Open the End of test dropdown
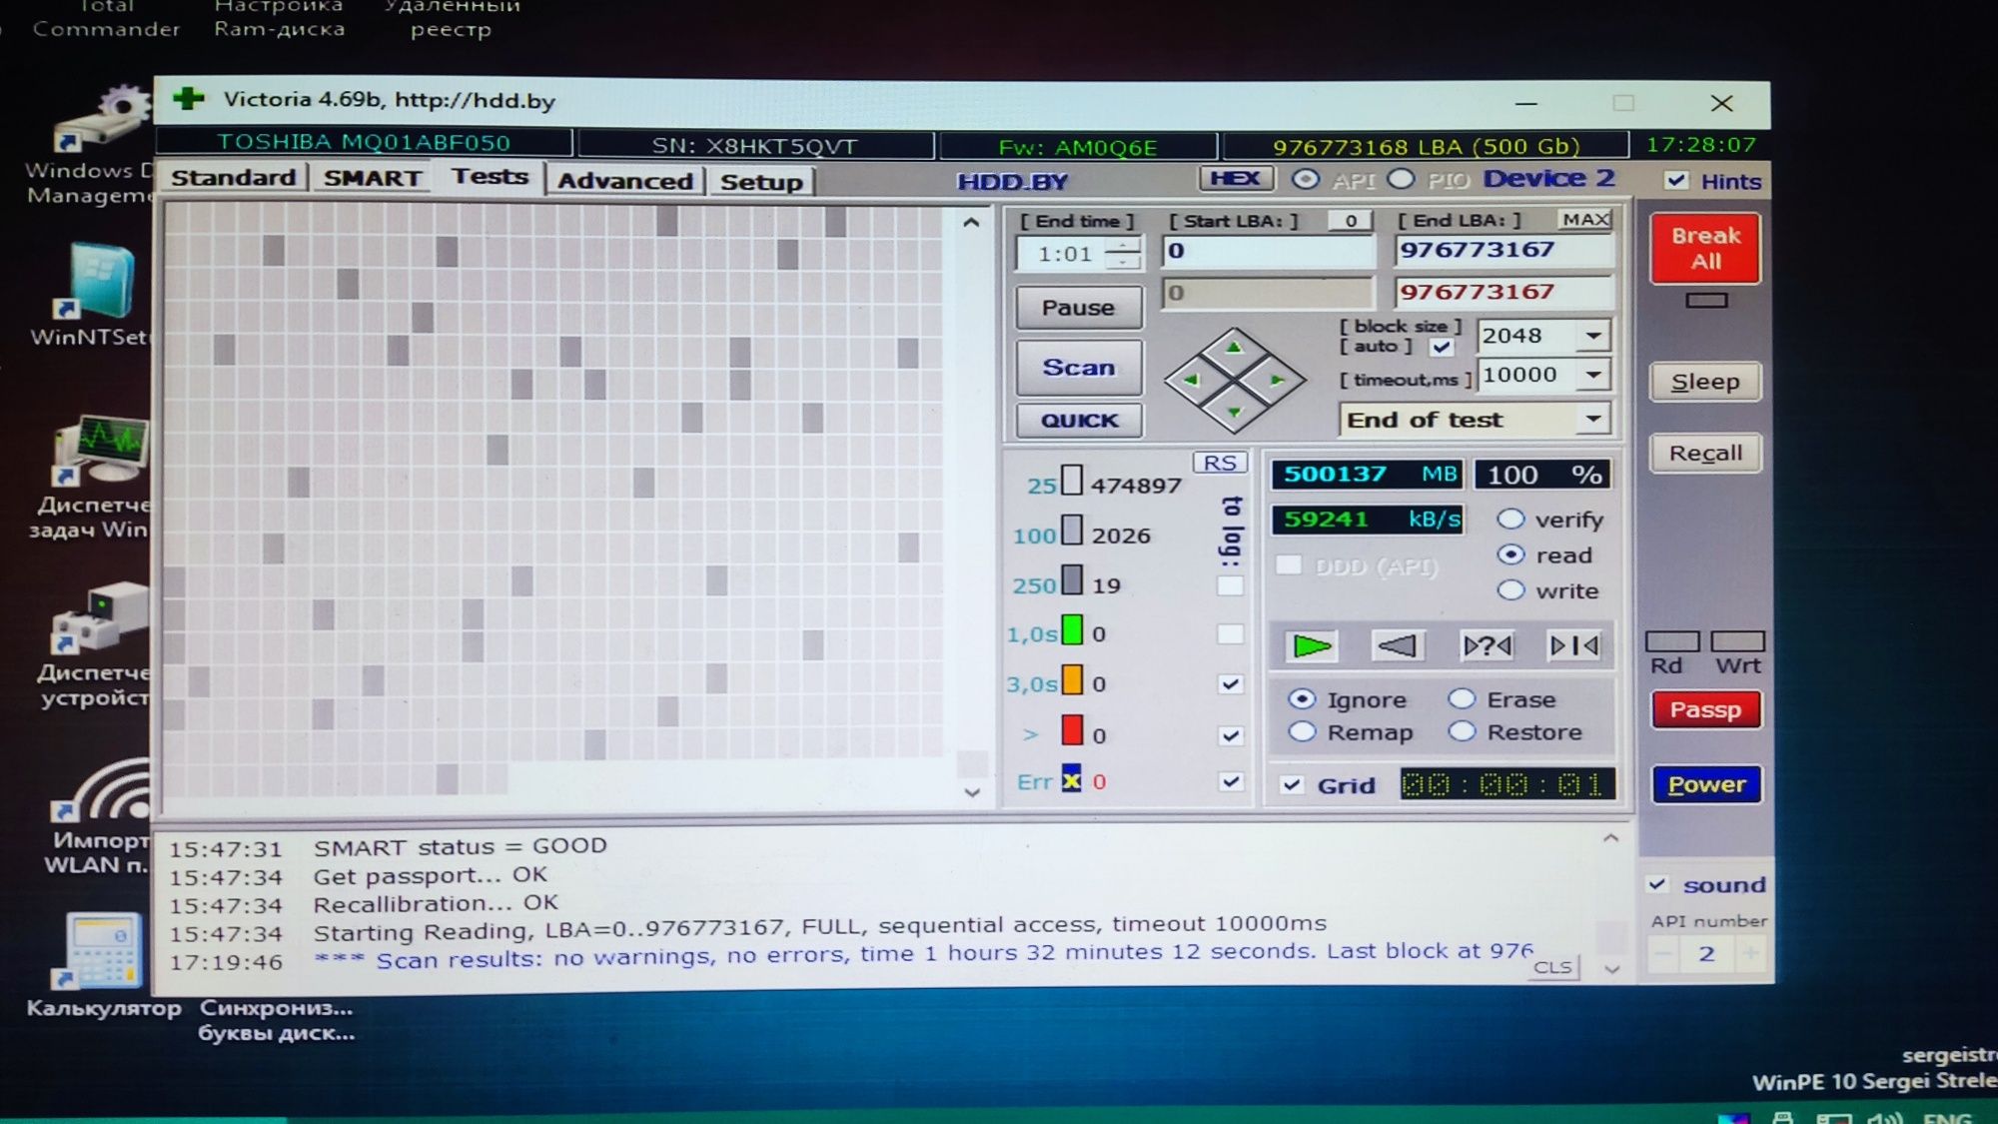 1593,420
